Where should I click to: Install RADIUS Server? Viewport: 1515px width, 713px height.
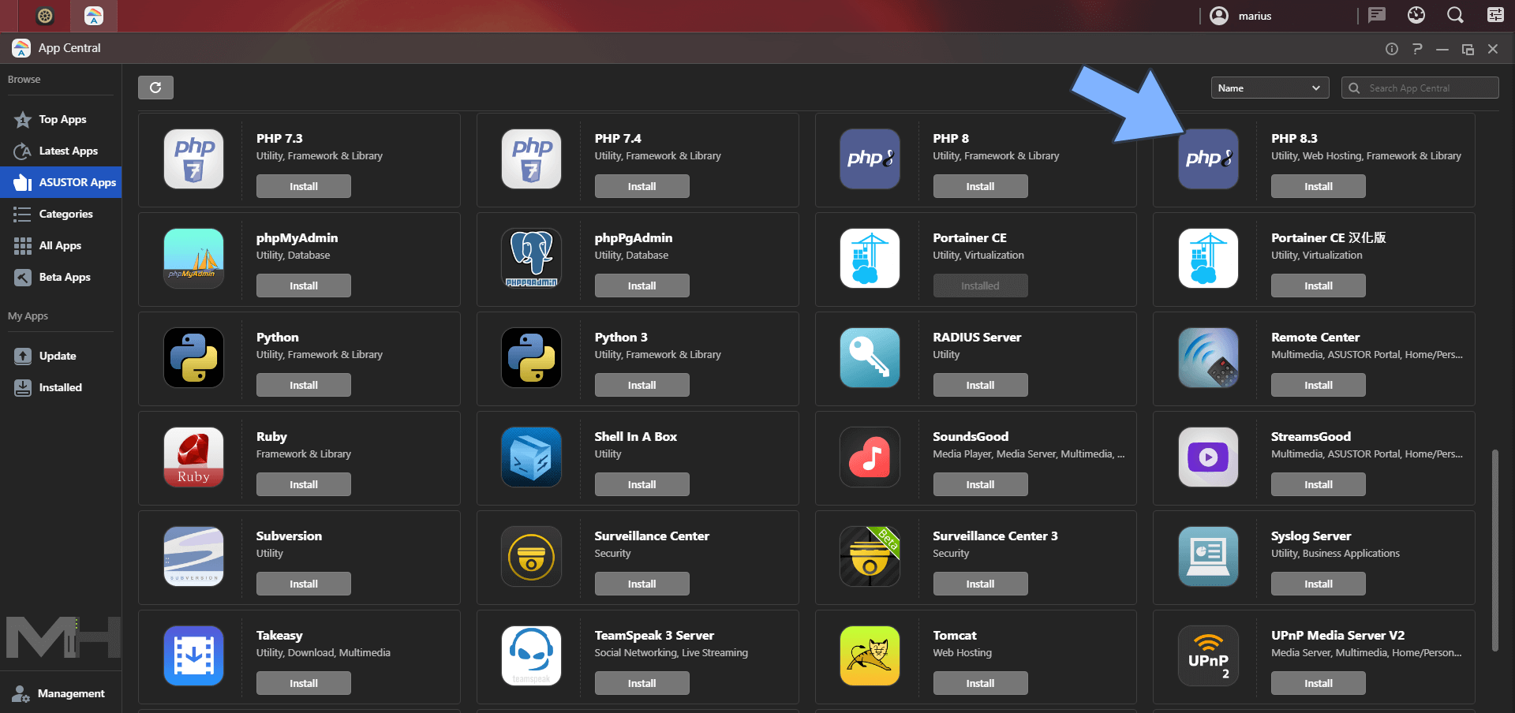tap(980, 385)
